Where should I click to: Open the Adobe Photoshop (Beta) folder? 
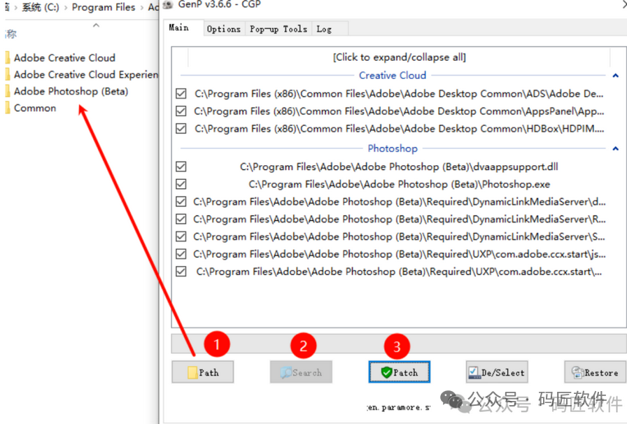[x=71, y=92]
